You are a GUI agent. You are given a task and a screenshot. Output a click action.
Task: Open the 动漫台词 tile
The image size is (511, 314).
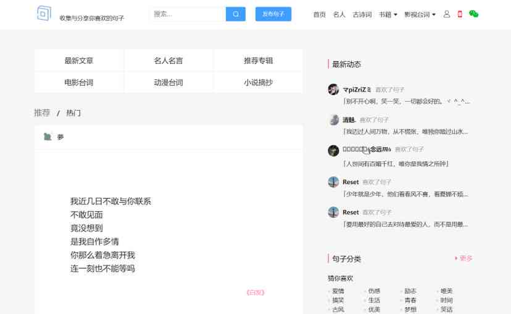(x=168, y=83)
